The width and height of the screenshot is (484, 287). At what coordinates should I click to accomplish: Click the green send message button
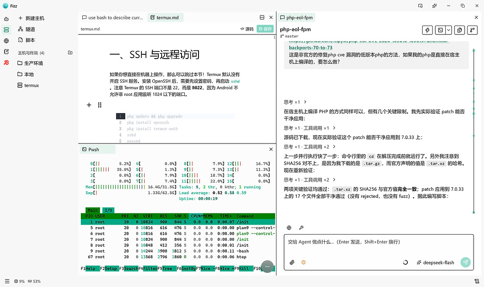(466, 262)
